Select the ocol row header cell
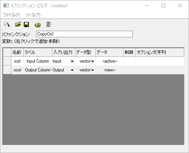 (x=7, y=70)
